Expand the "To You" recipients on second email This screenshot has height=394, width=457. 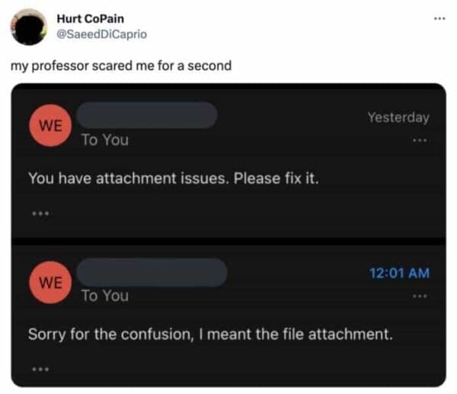[105, 296]
